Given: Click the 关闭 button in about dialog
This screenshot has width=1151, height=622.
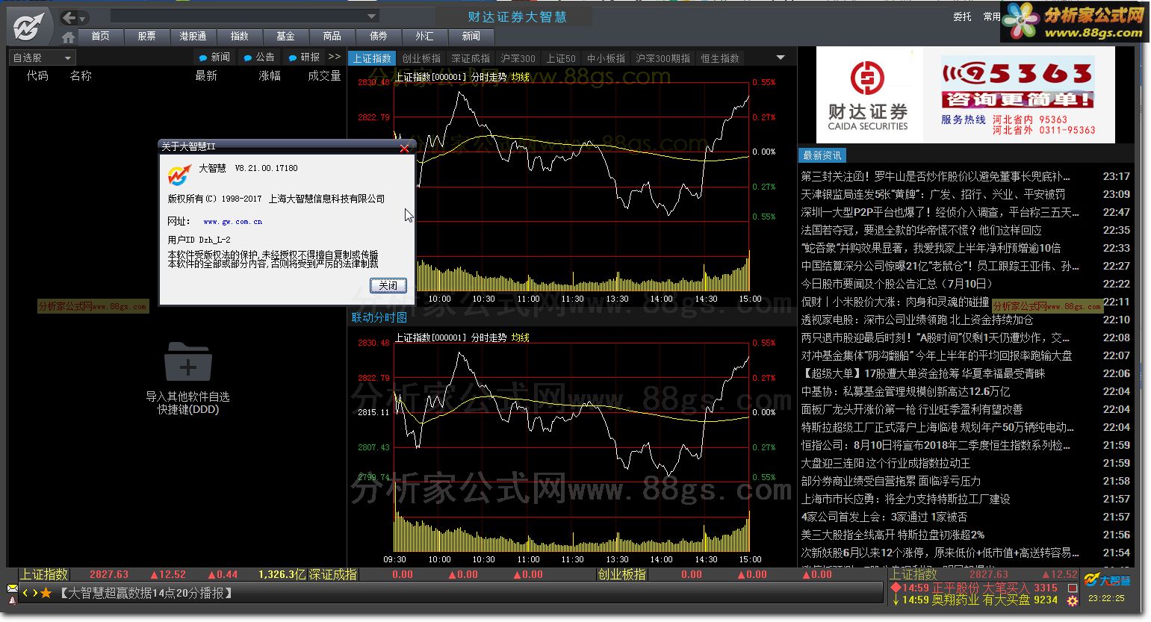Looking at the screenshot, I should (x=388, y=285).
